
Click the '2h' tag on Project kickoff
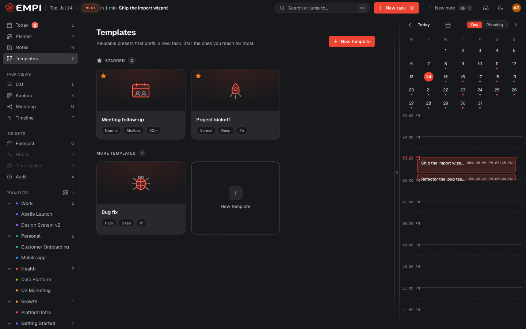pyautogui.click(x=241, y=131)
